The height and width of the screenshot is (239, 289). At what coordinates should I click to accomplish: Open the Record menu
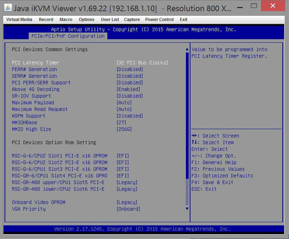pos(46,20)
